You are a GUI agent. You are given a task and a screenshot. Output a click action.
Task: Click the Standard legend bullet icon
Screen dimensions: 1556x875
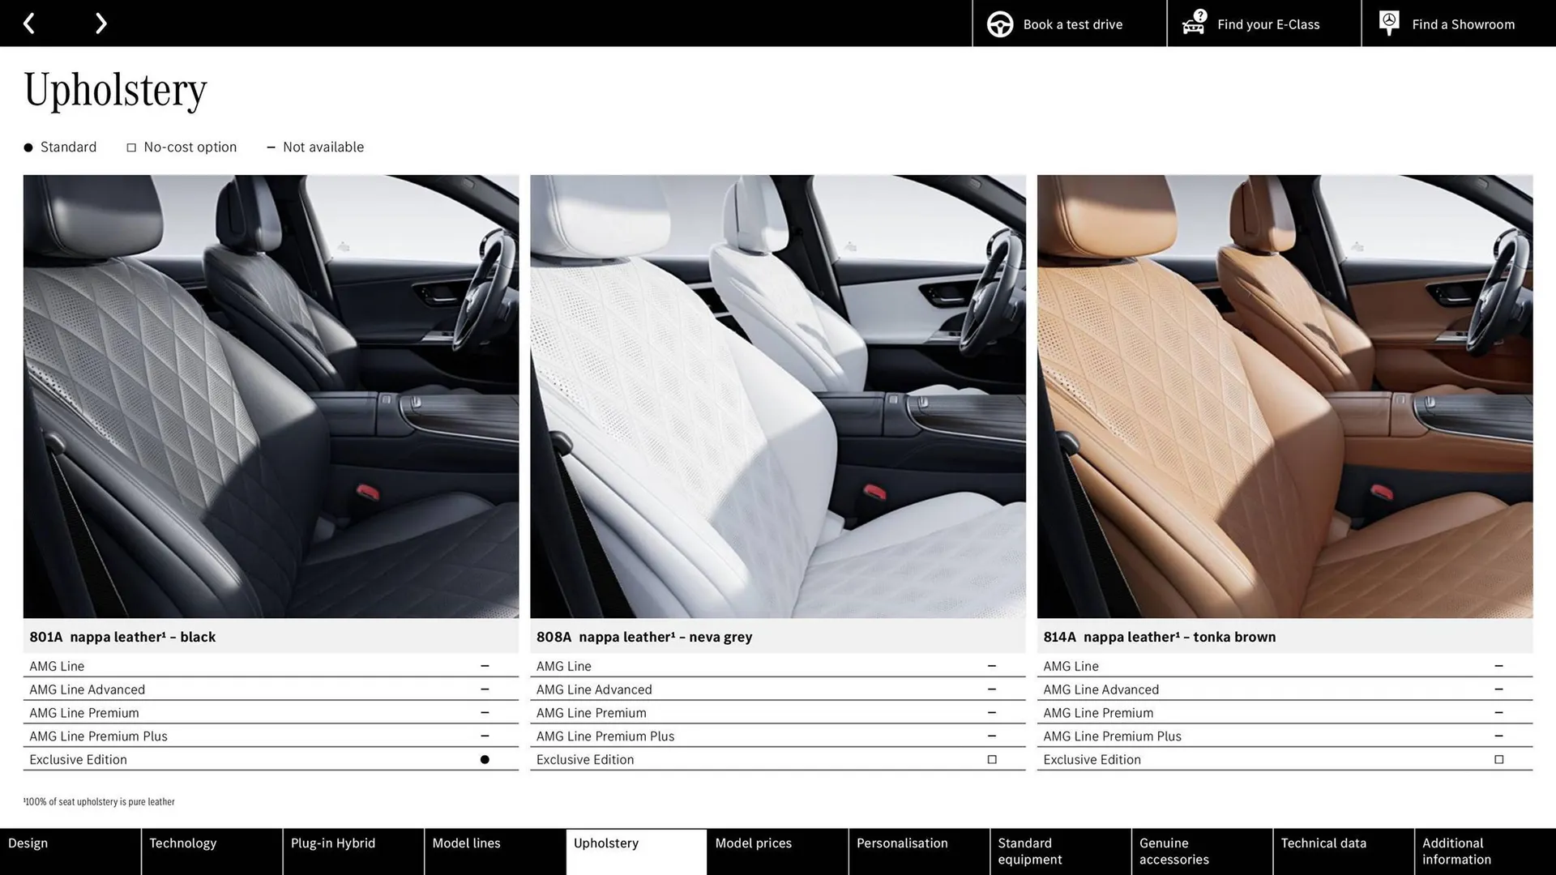point(27,147)
